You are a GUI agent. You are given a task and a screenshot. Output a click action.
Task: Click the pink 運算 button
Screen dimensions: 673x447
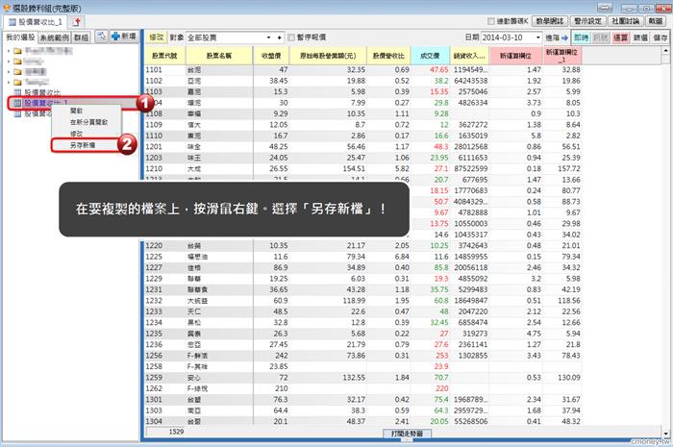[620, 37]
